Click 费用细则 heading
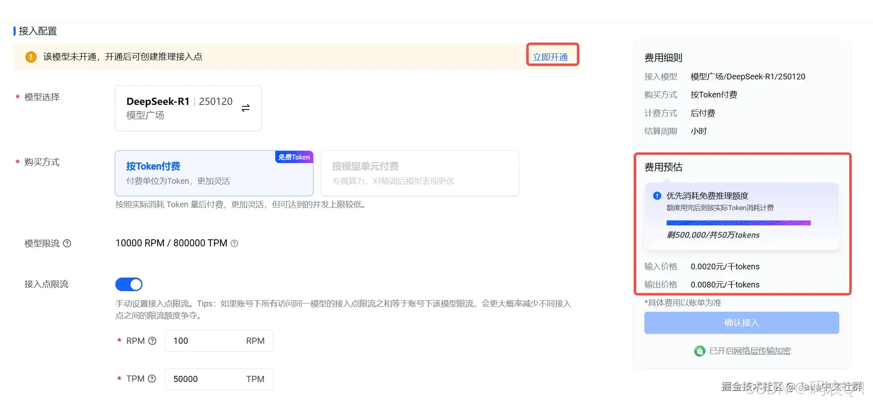Image resolution: width=873 pixels, height=403 pixels. (x=663, y=58)
